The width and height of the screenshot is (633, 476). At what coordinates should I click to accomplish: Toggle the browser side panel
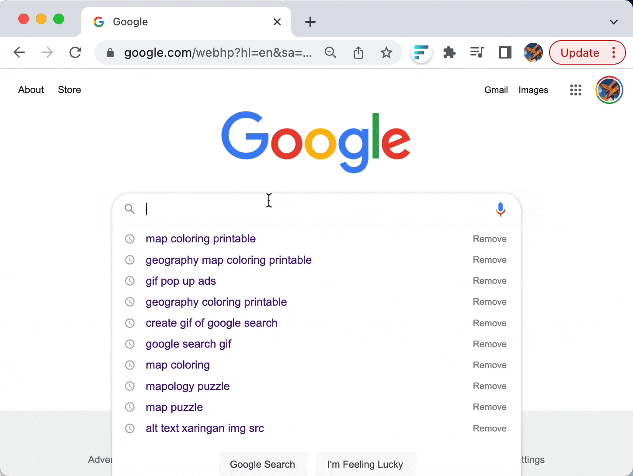click(x=505, y=53)
